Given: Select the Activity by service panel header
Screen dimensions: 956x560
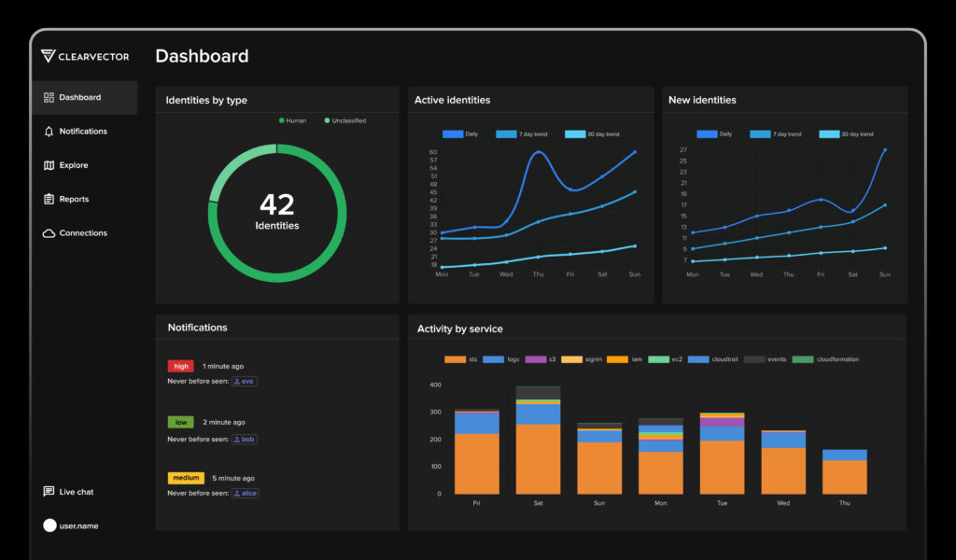Looking at the screenshot, I should point(462,329).
